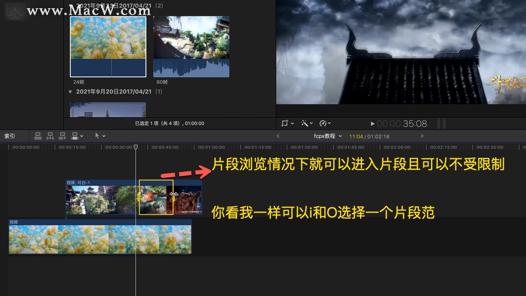This screenshot has height=296, width=526.
Task: Click the ruler at 00:01:30:00
Action: pyautogui.click(x=305, y=147)
